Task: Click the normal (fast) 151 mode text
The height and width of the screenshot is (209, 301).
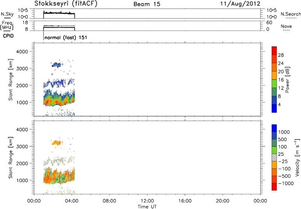Action: pyautogui.click(x=65, y=37)
